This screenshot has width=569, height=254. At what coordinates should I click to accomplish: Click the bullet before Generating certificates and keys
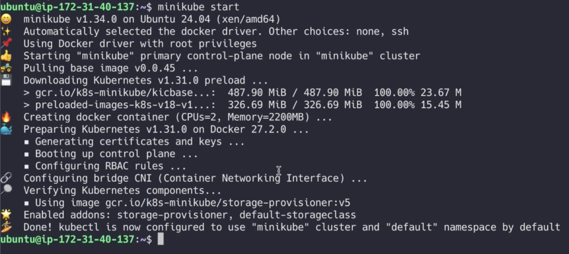click(27, 142)
